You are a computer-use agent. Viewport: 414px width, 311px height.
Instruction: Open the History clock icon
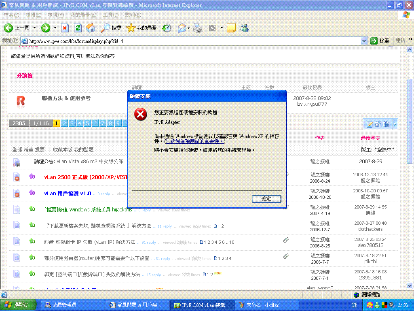coord(167,28)
